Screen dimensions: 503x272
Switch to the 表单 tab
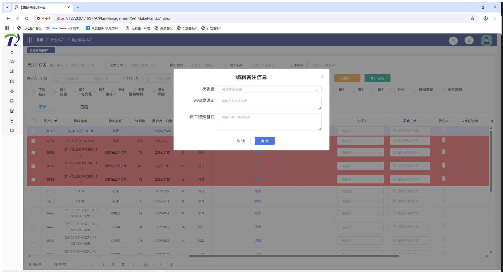click(x=43, y=107)
